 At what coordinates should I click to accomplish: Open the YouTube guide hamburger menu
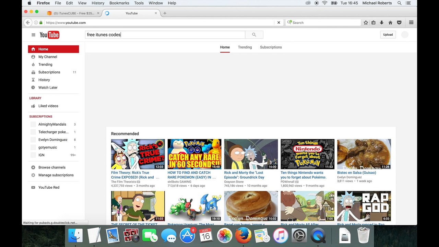pyautogui.click(x=33, y=35)
